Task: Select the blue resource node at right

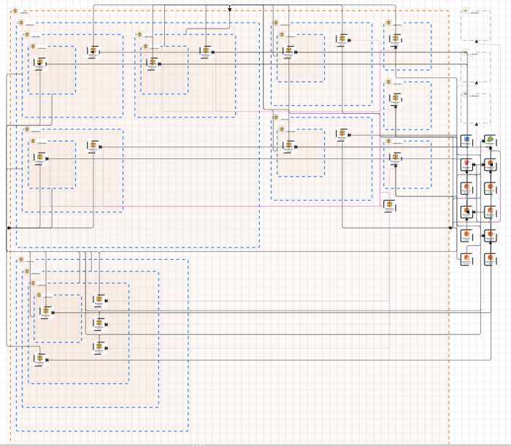Action: click(x=466, y=139)
